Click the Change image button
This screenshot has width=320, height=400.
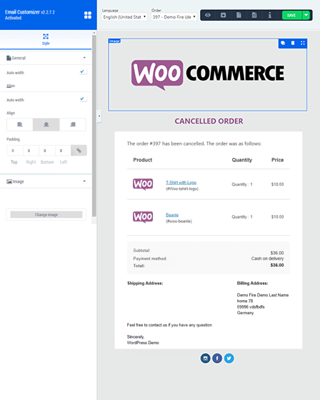(46, 215)
